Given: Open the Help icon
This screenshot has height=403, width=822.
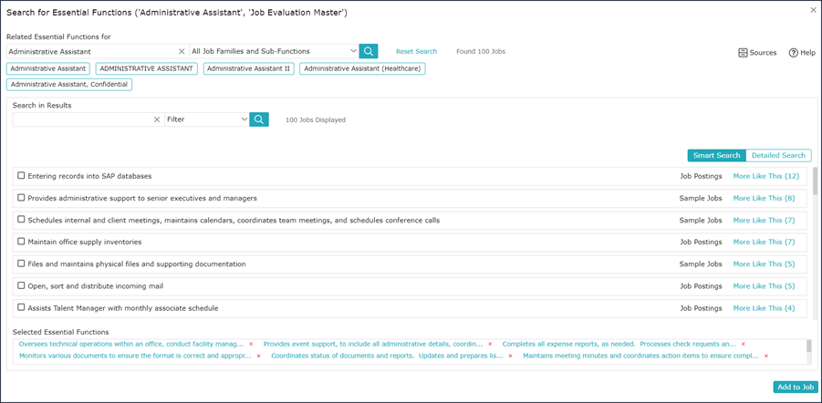Looking at the screenshot, I should coord(793,52).
